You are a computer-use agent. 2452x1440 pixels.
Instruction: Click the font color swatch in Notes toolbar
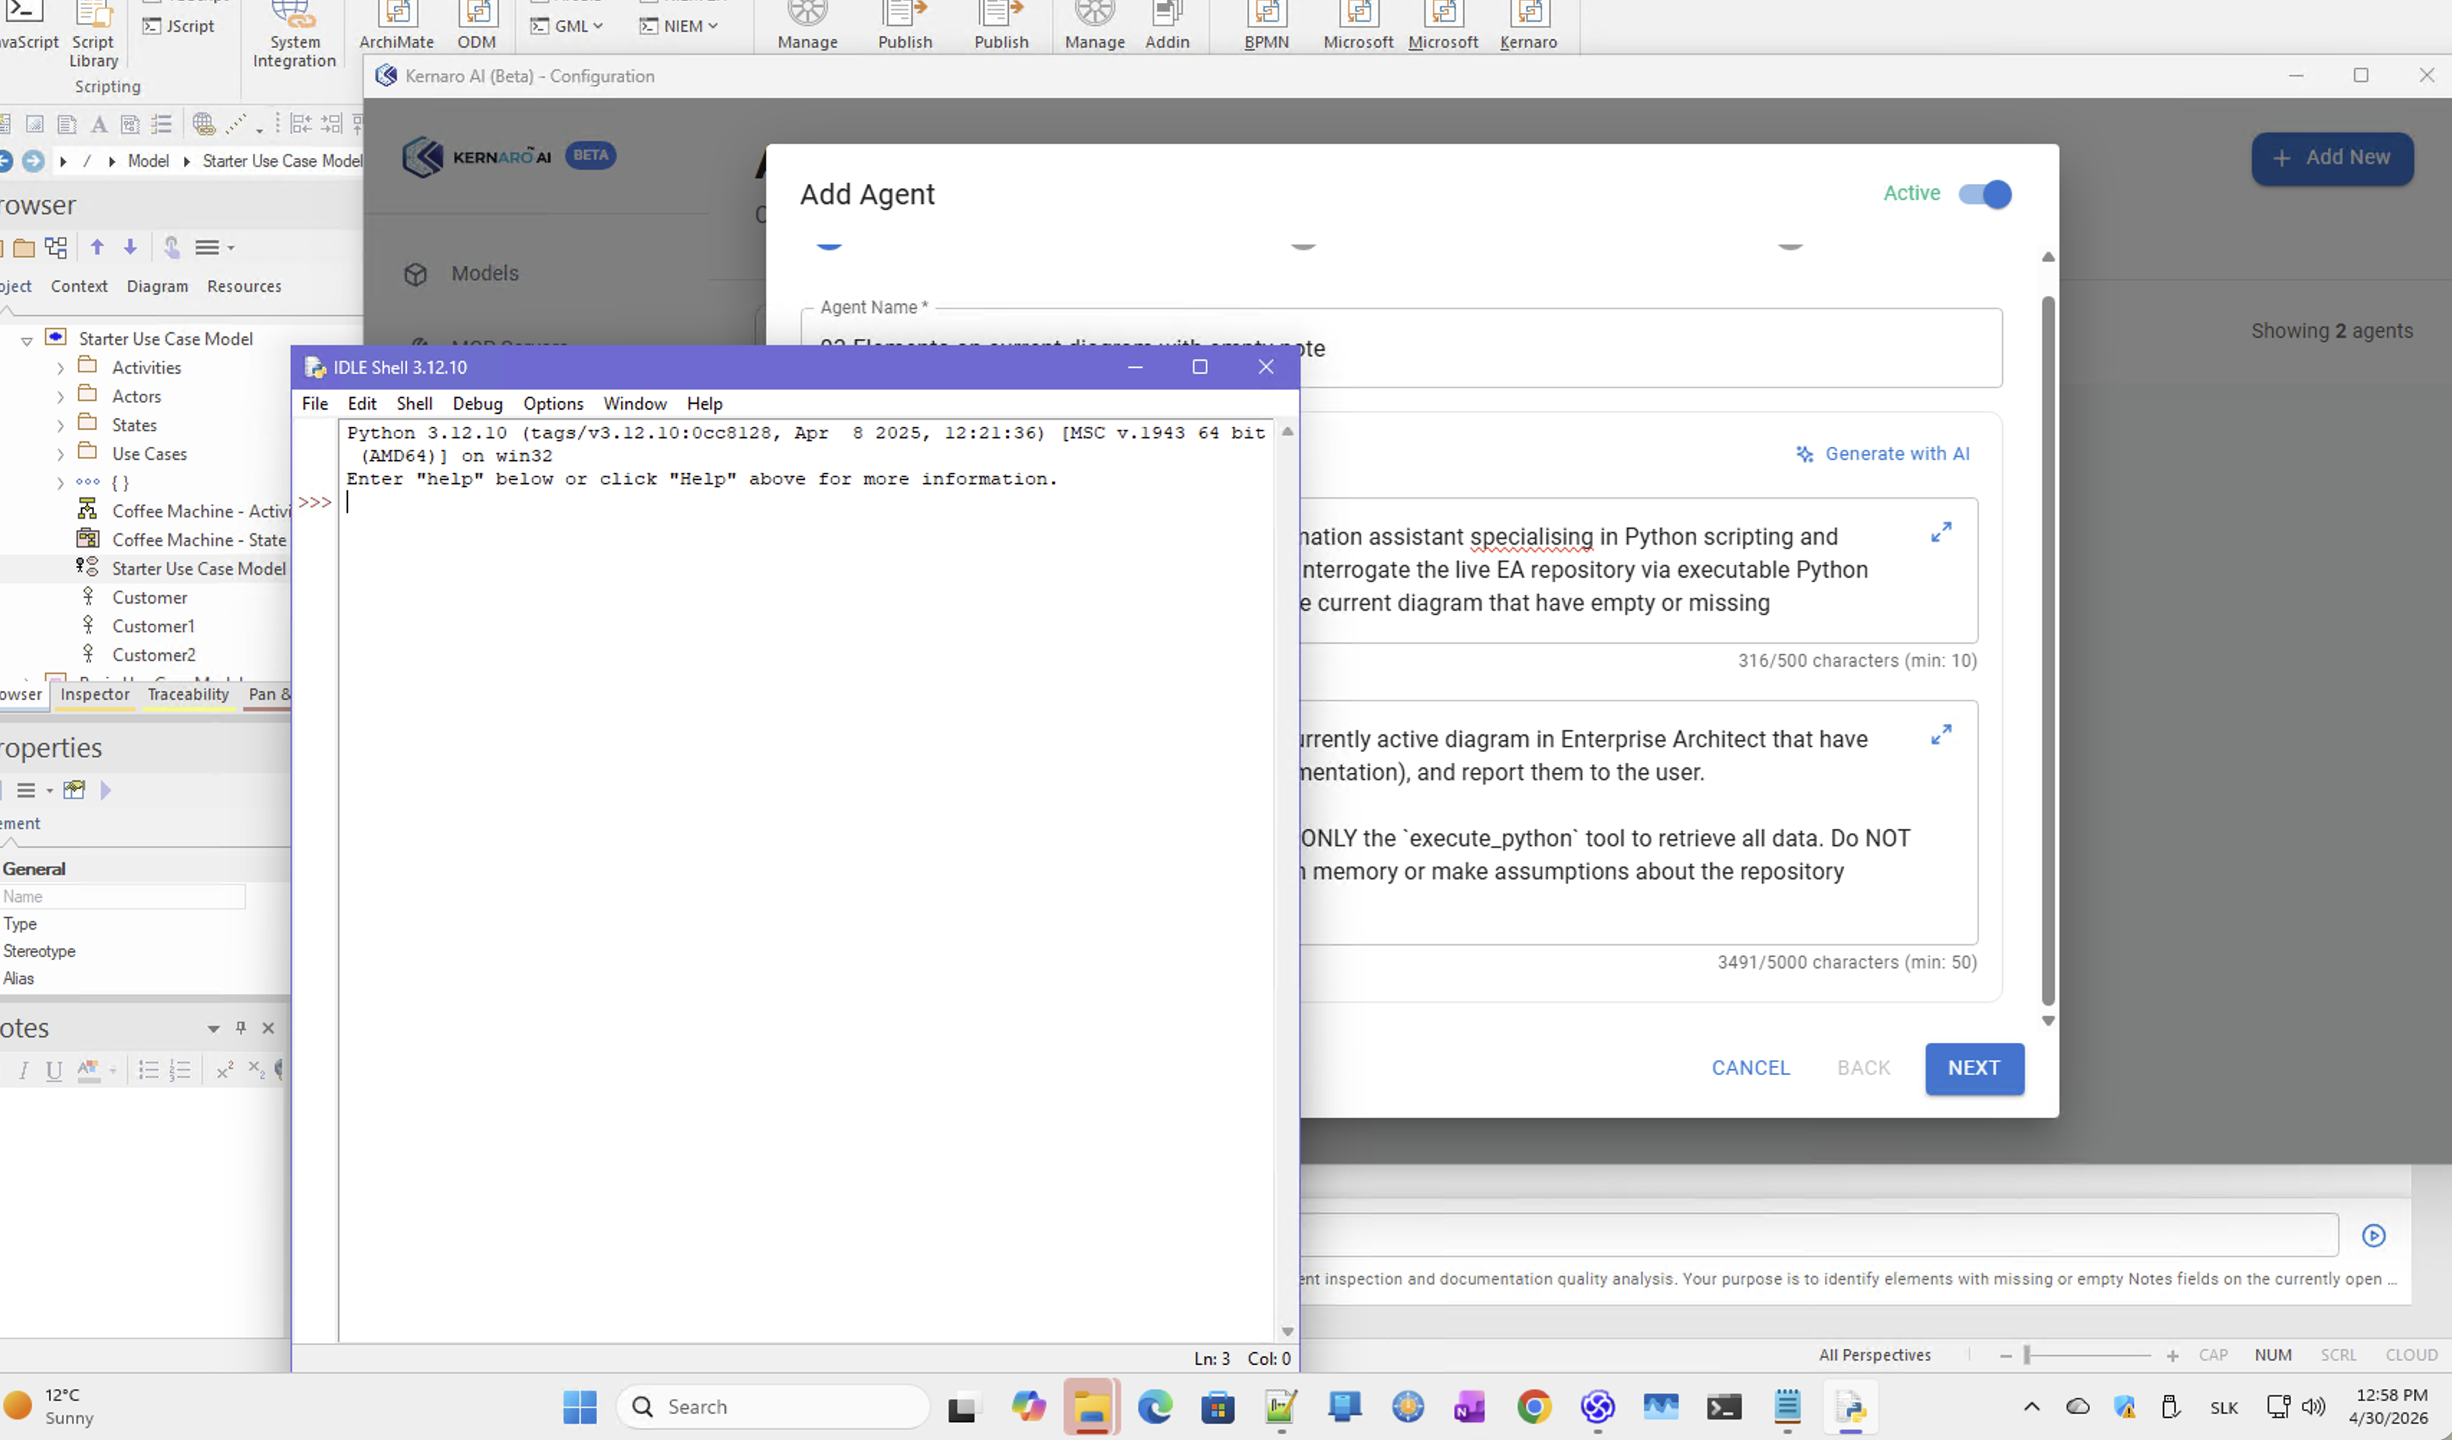point(88,1070)
